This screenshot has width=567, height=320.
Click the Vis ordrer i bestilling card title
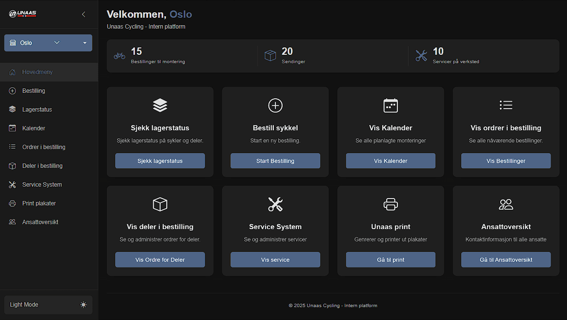pos(506,128)
